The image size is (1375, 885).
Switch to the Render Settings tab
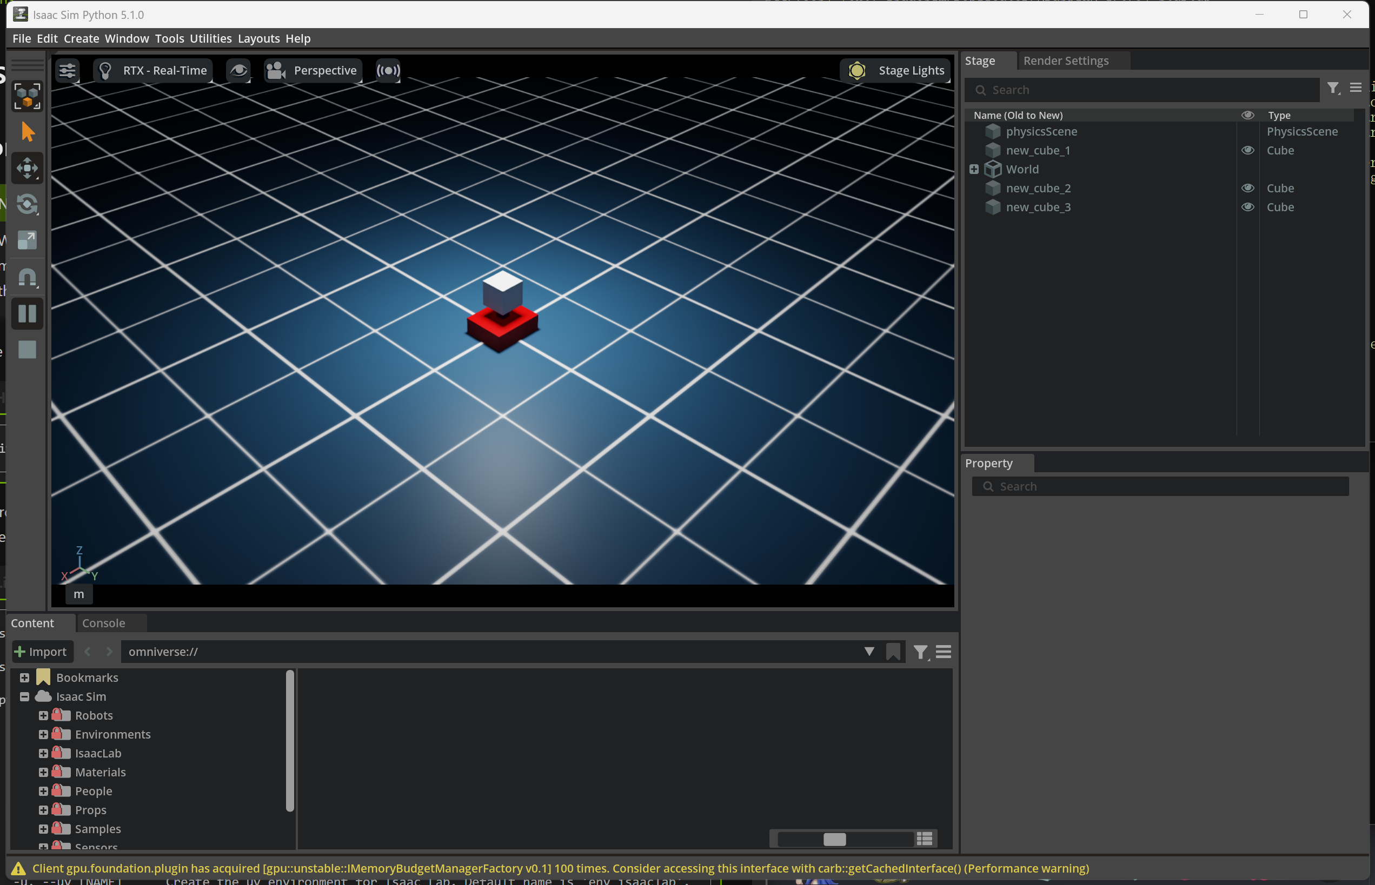(1066, 61)
